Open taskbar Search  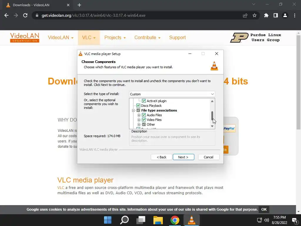point(124,220)
